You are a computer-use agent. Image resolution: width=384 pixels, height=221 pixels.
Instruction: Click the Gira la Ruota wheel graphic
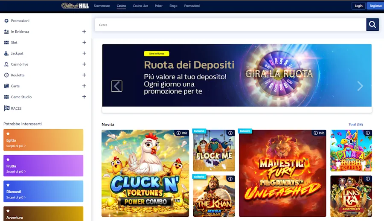click(x=279, y=75)
